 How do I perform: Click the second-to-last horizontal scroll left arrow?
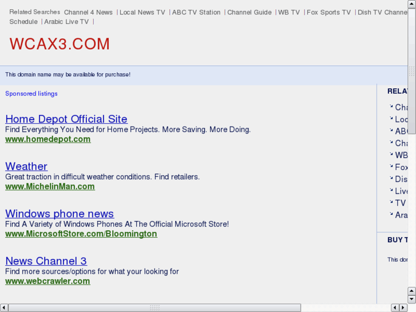395,308
